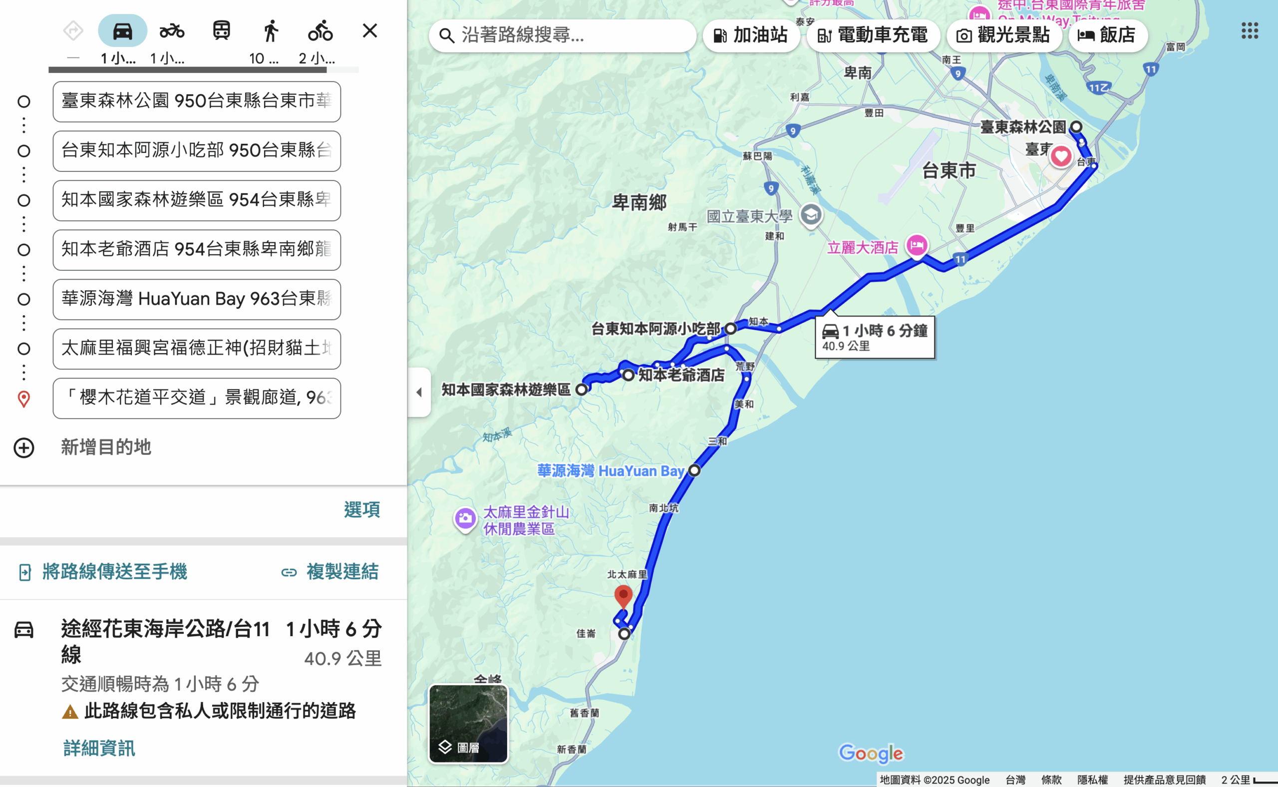
Task: Click the 1 小時 6 分鐘 route callout
Action: coord(875,337)
